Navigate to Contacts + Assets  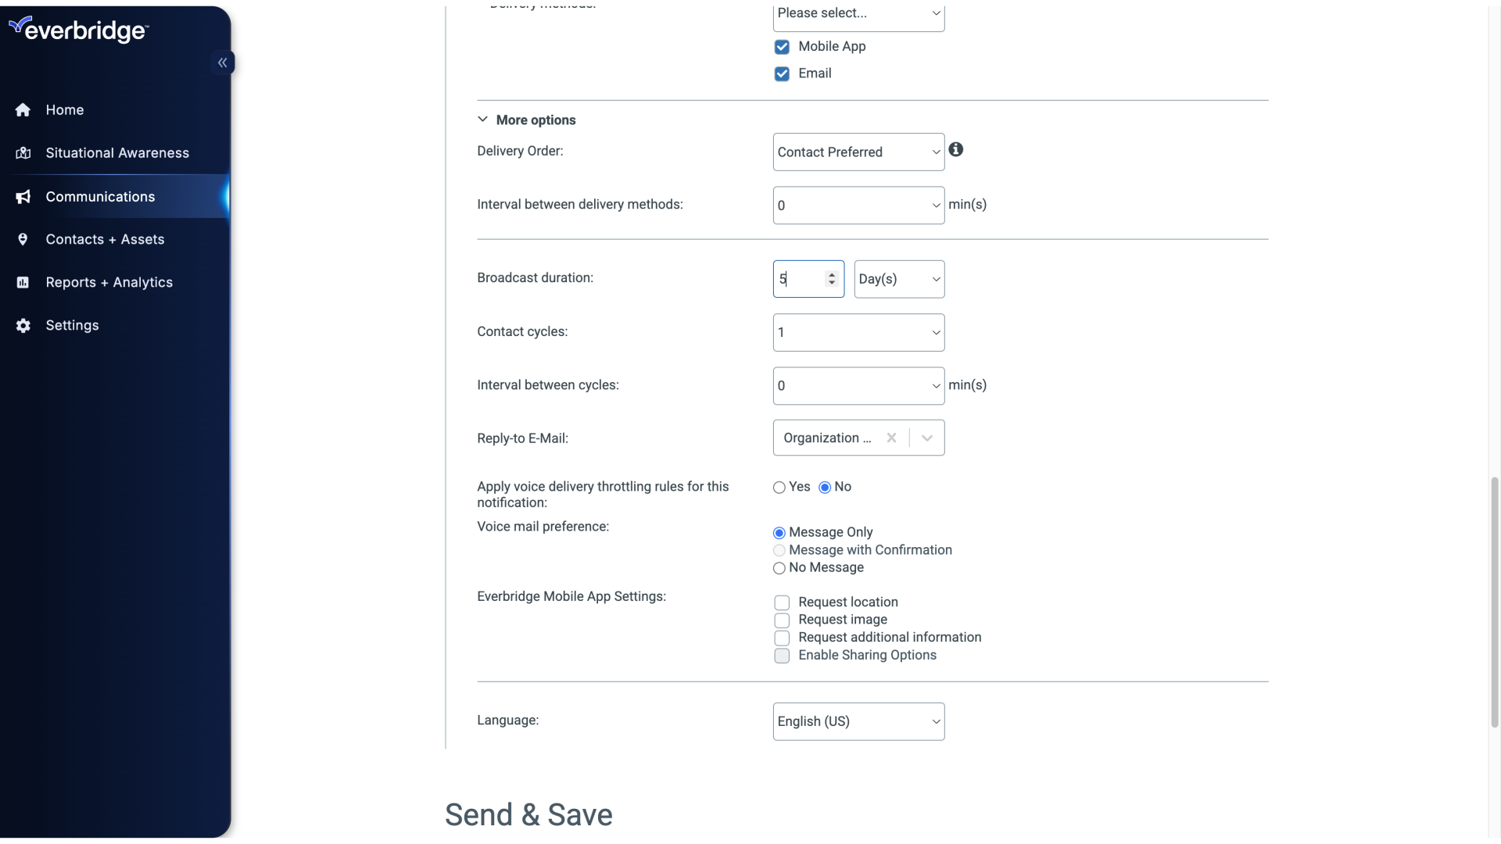(105, 239)
